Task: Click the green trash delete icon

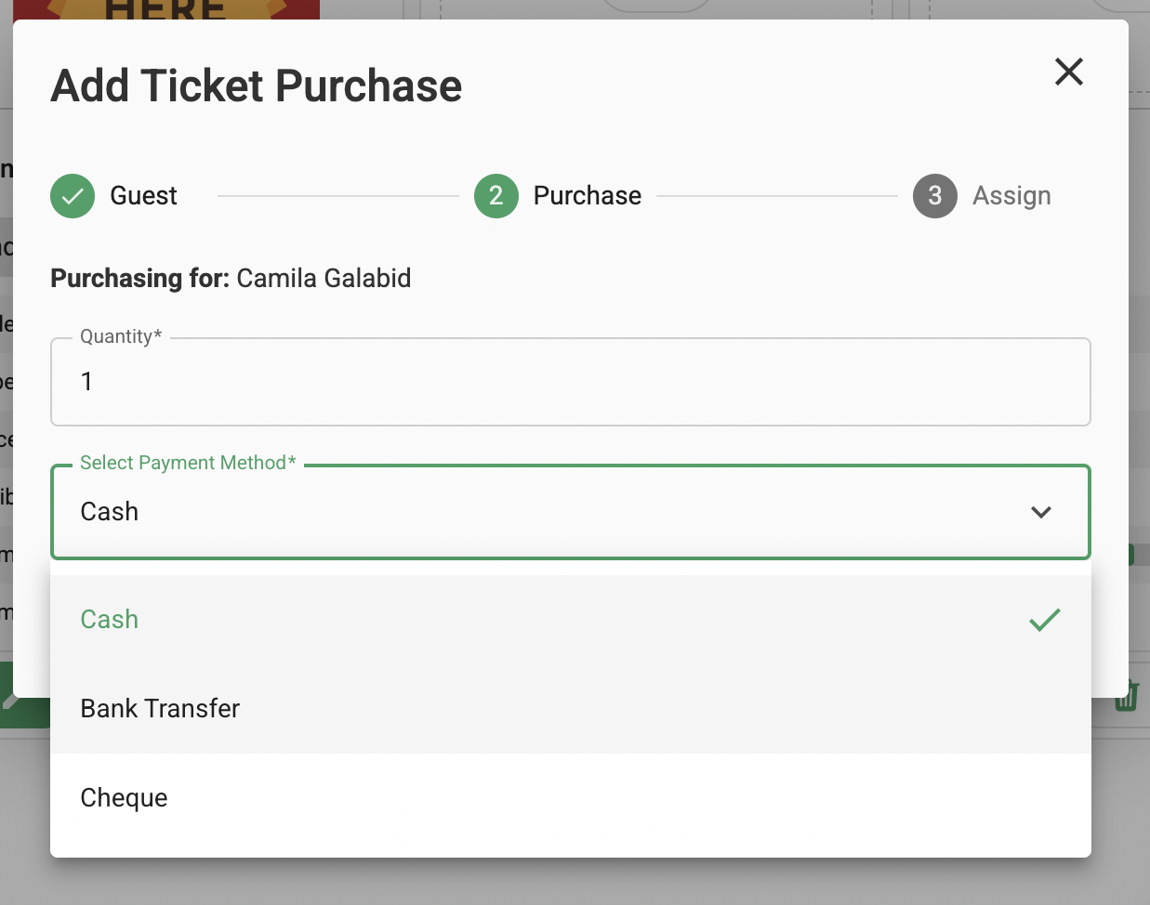Action: click(x=1127, y=694)
